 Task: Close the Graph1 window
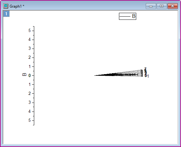click(173, 6)
